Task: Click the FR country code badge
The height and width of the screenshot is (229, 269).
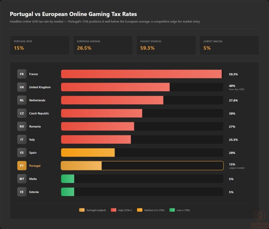Action: (22, 74)
